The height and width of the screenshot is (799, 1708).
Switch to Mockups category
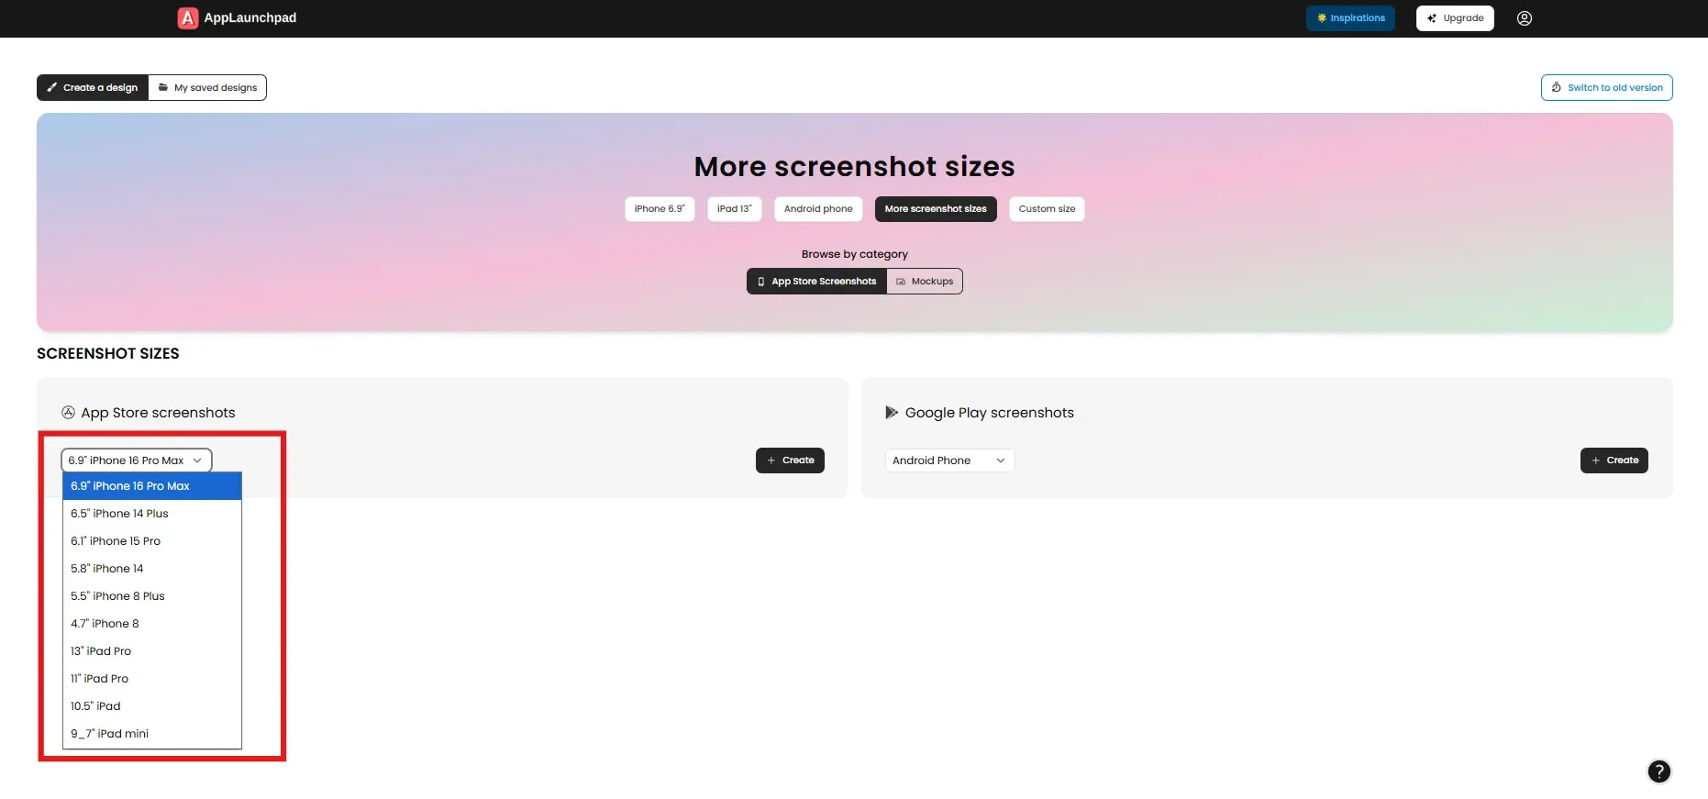(925, 282)
